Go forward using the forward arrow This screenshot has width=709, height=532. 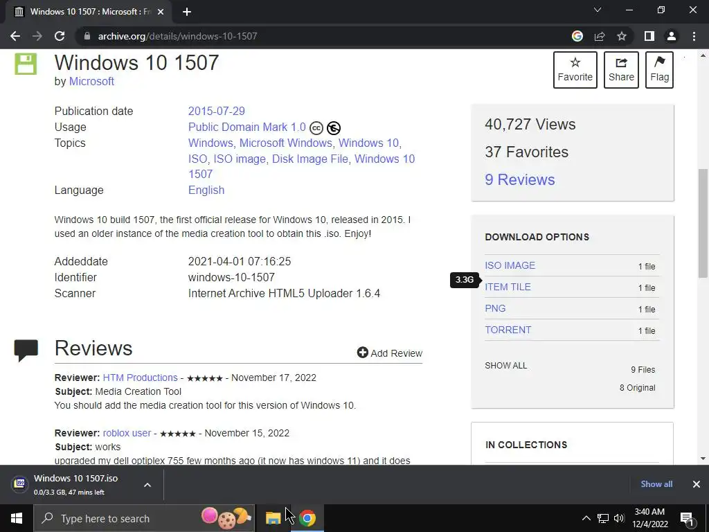(x=37, y=36)
